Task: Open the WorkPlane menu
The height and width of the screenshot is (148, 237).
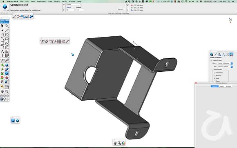Action: (x=41, y=1)
